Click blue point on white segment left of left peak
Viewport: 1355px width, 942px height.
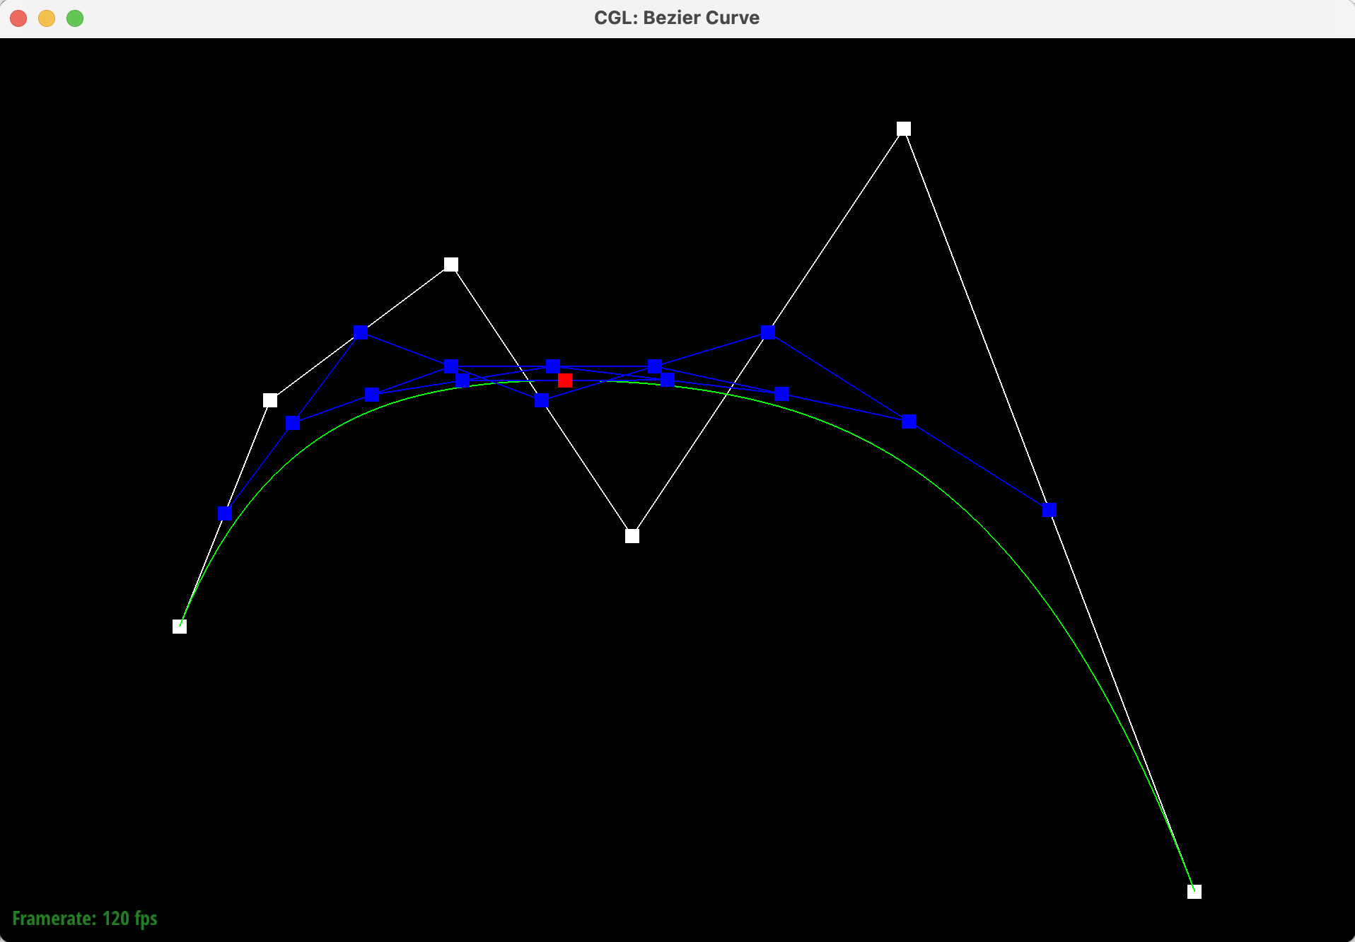point(361,332)
